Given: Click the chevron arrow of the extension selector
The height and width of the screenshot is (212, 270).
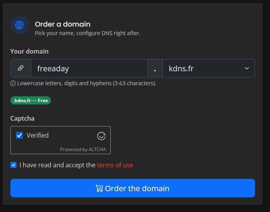Looking at the screenshot, I should (x=247, y=68).
